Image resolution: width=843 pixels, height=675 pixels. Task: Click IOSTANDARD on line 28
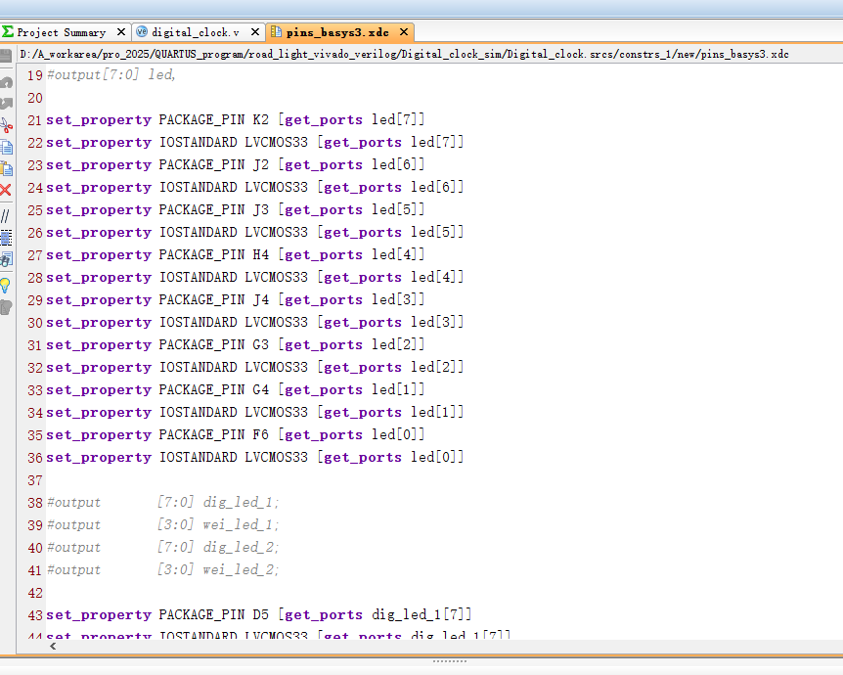[198, 278]
